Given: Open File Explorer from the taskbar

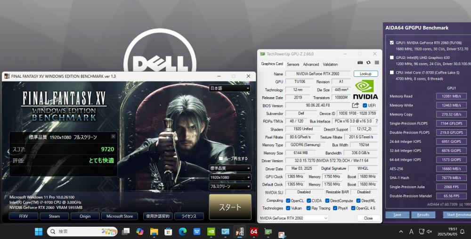Looking at the screenshot, I should 154,231.
